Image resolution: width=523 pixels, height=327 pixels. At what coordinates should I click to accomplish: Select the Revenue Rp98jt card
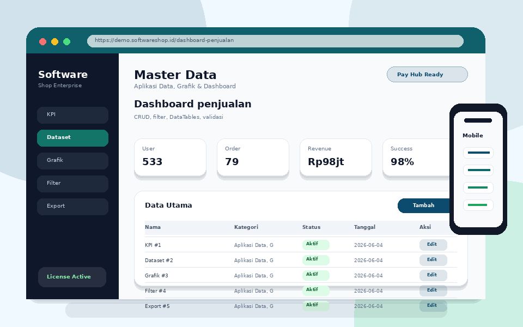pos(336,157)
